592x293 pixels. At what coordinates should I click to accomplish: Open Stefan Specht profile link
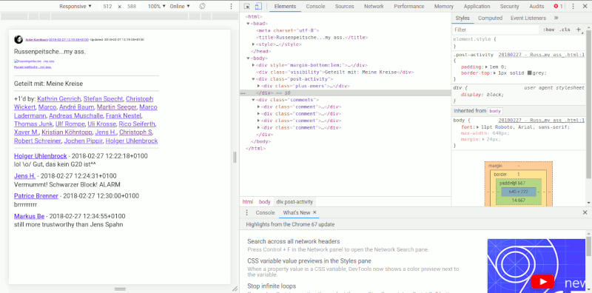coord(103,99)
